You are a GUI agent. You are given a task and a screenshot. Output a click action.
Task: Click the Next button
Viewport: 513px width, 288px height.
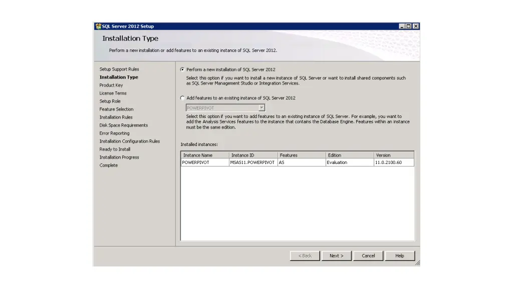point(336,255)
